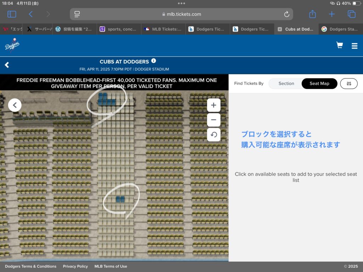Open the three-dot multitasking menu
The height and width of the screenshot is (272, 363).
[x=181, y=3]
